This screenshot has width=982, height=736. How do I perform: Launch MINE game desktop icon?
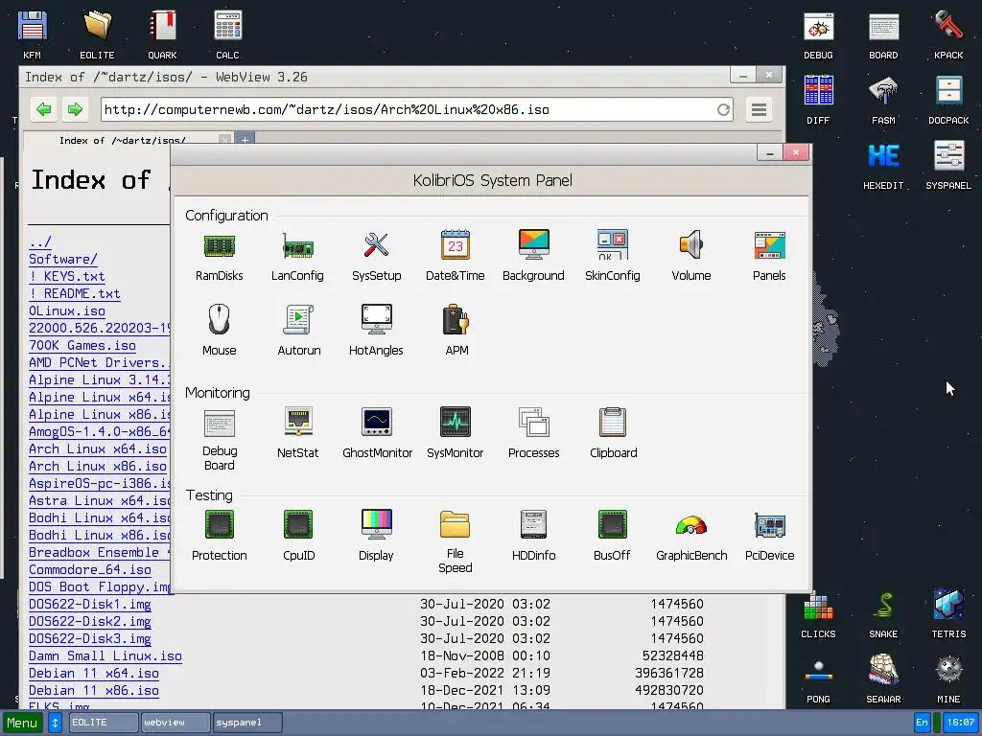point(948,670)
